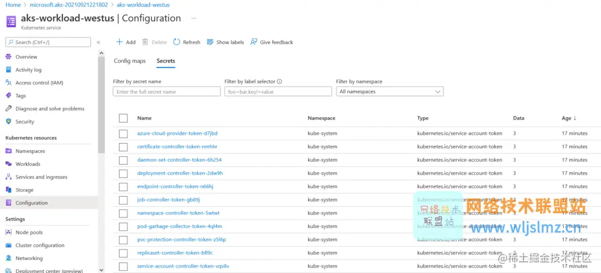Image resolution: width=601 pixels, height=273 pixels.
Task: Open secret replicaset-controller-token-bfl9c
Action: pyautogui.click(x=175, y=252)
